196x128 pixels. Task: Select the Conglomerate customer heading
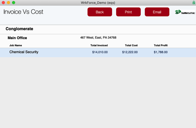click(19, 29)
